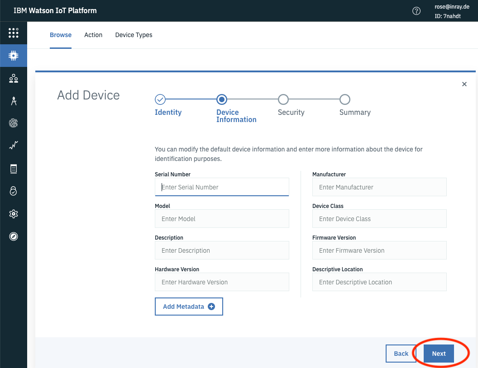Open the Members icon in sidebar
This screenshot has width=478, height=368.
(x=13, y=78)
